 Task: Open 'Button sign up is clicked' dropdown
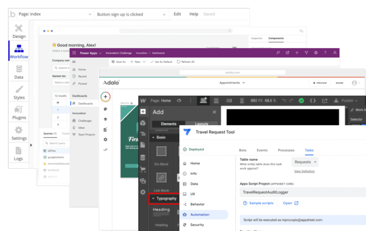[x=131, y=14]
